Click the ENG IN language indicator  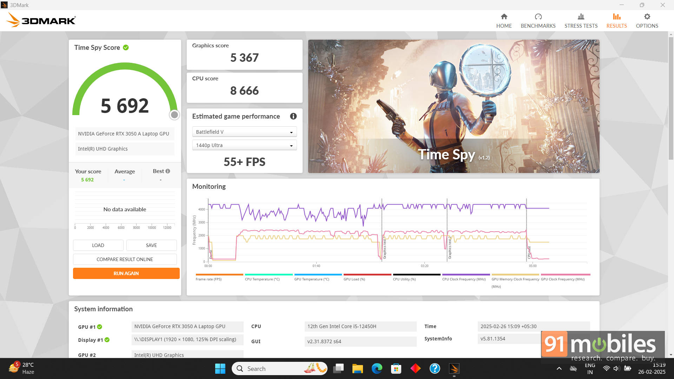pos(590,368)
